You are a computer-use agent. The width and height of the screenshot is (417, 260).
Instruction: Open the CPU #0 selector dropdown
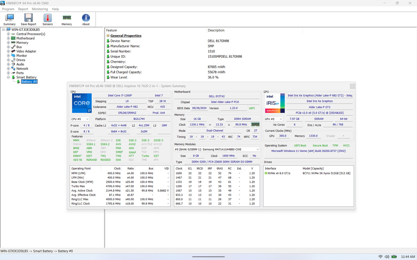(80, 119)
